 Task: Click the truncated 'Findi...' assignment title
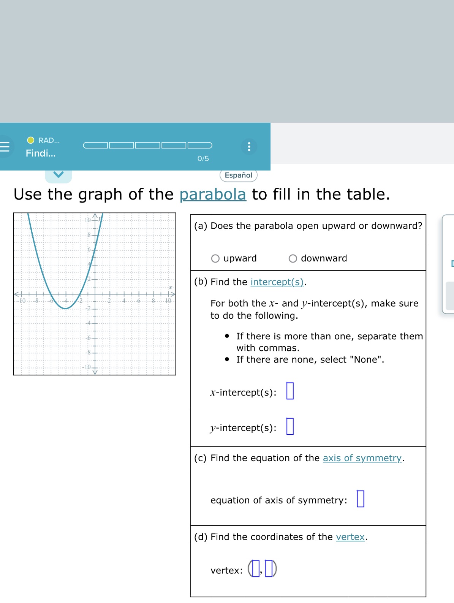pos(40,154)
